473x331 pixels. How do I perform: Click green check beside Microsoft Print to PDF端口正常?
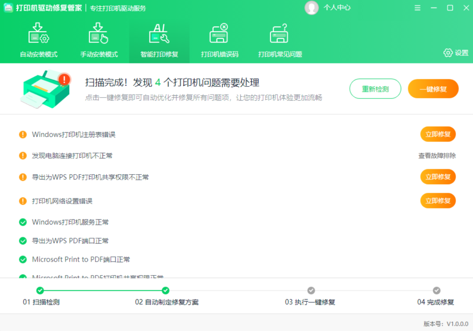(x=23, y=260)
